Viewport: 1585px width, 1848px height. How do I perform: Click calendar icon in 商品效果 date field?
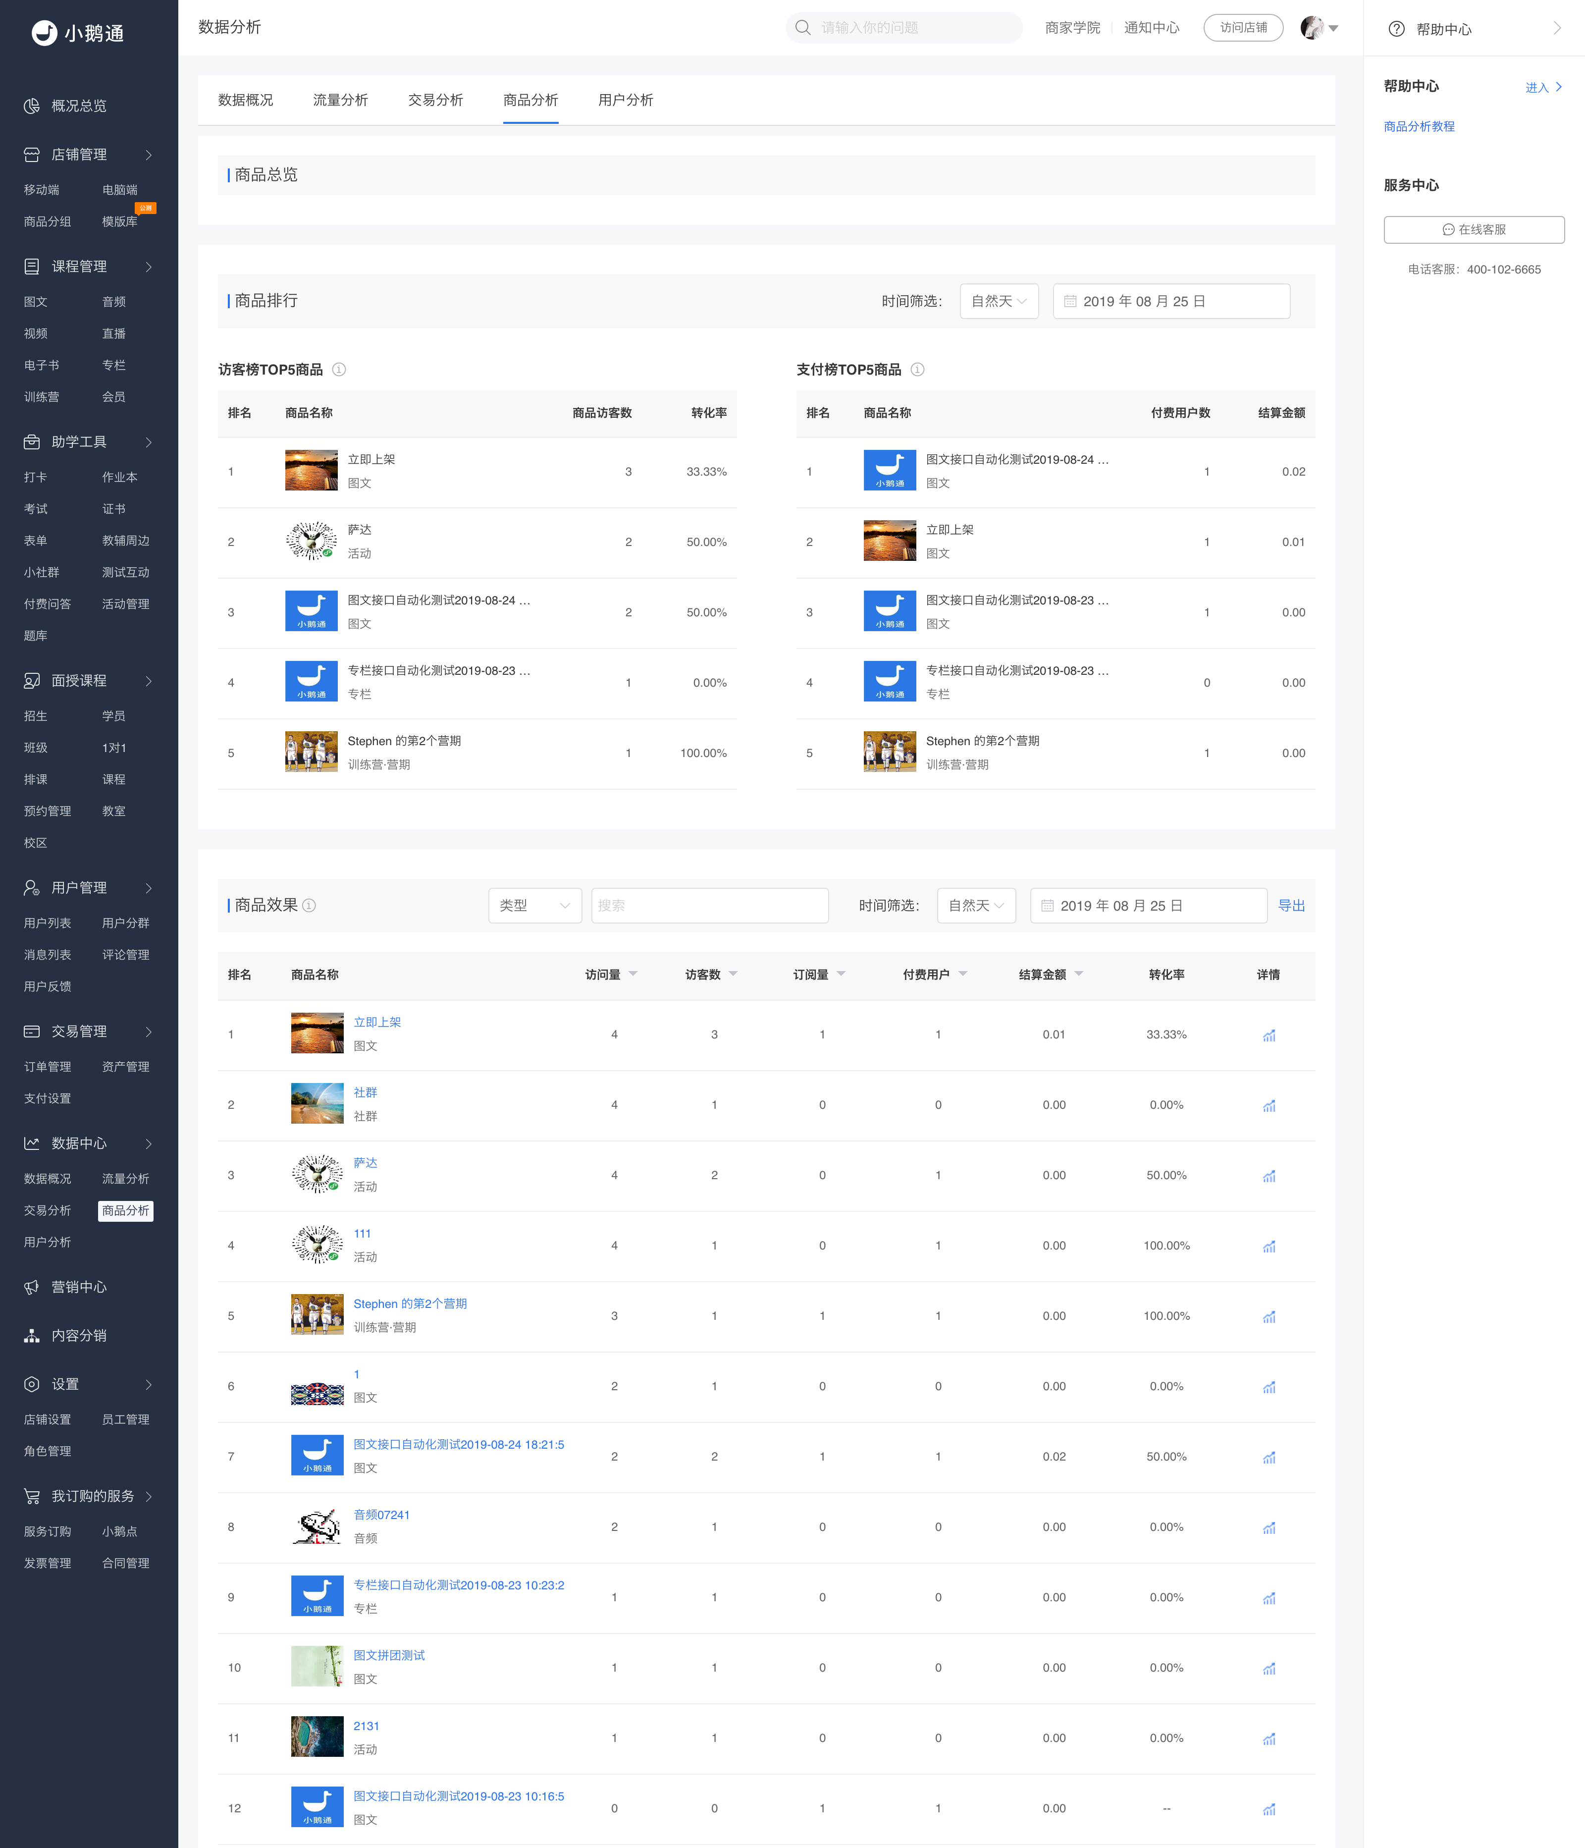point(1048,905)
